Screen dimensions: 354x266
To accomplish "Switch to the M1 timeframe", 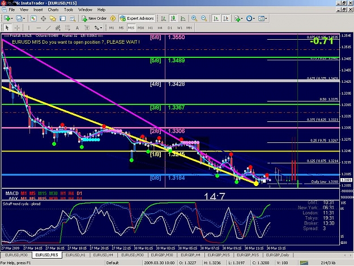I will [112, 28].
